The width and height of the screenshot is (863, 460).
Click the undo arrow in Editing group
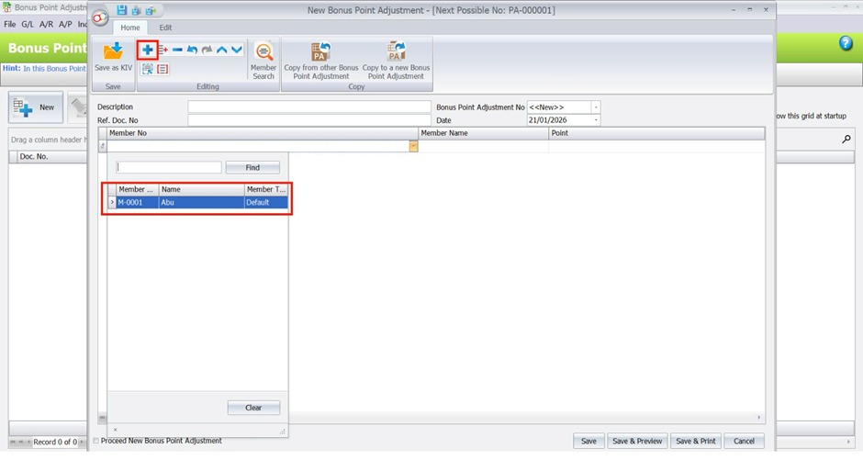(192, 50)
